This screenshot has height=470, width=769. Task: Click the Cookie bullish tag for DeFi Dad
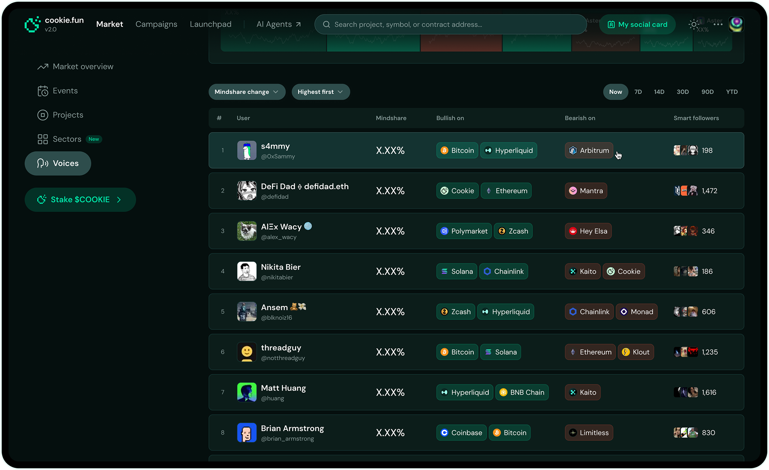[457, 191]
